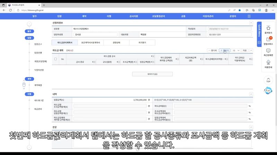This screenshot has height=155, width=277.
Task: Click the 적용 apply button next to the page size
Action: (244, 50)
